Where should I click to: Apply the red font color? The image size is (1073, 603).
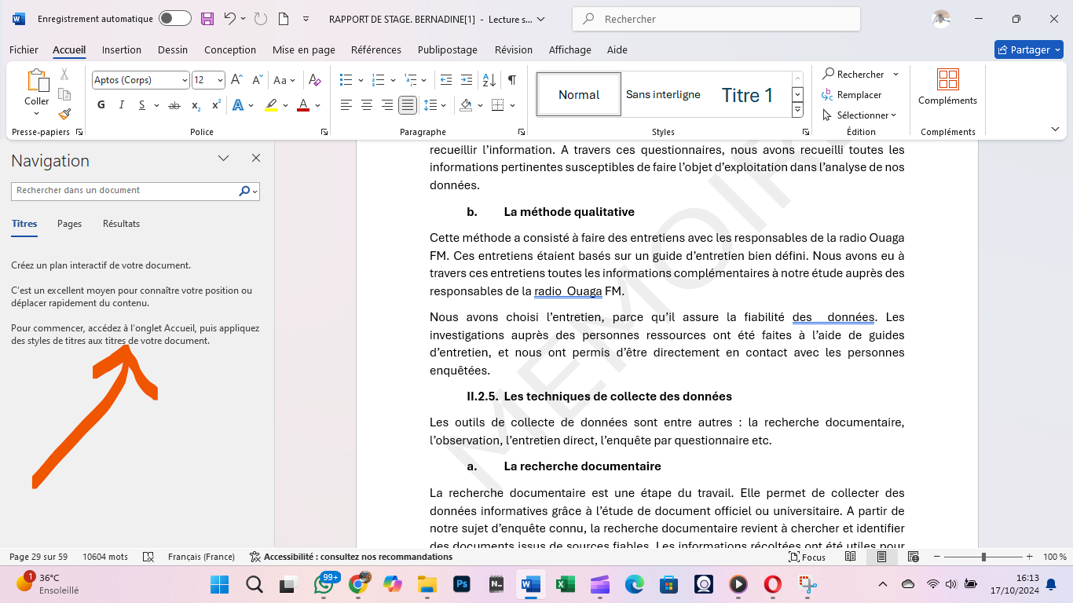(x=303, y=105)
